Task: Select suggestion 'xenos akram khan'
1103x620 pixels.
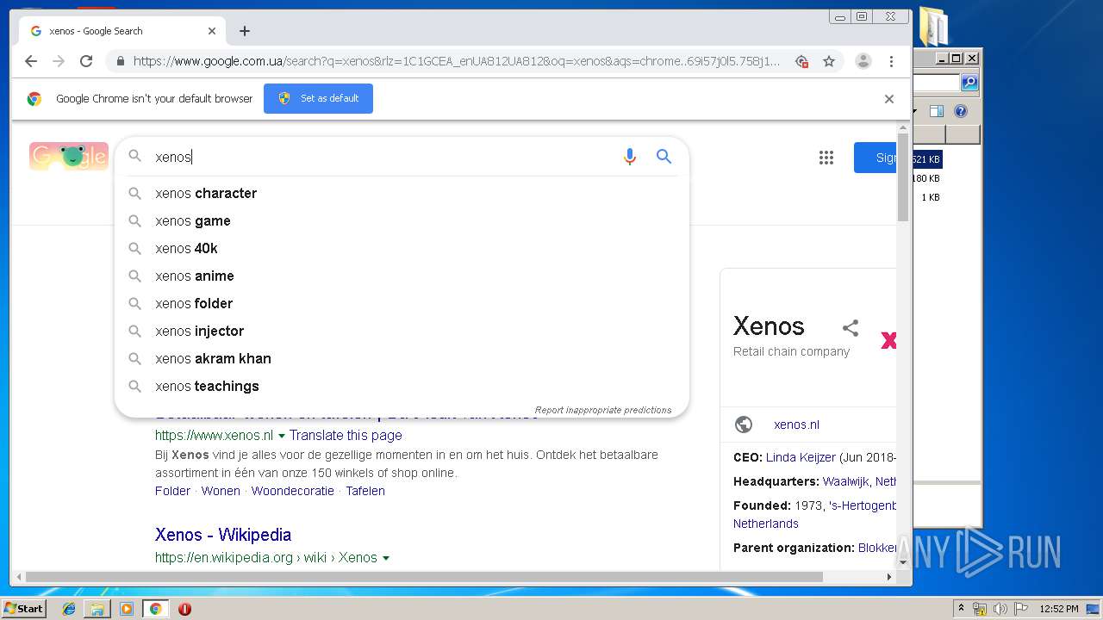Action: (x=402, y=358)
